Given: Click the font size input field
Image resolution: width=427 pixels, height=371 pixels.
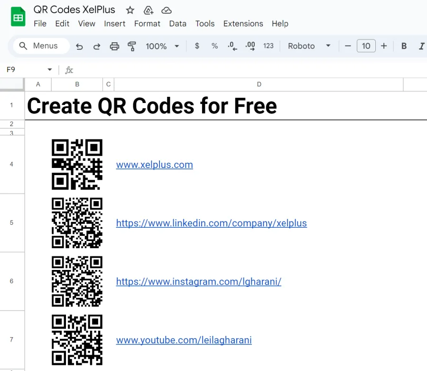Looking at the screenshot, I should [x=366, y=46].
